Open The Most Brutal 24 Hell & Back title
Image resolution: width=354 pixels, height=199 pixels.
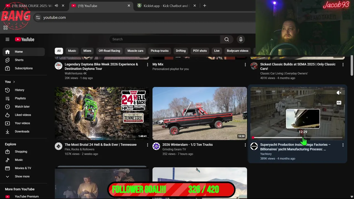click(101, 145)
